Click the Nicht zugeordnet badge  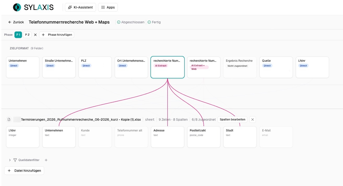coord(238,66)
